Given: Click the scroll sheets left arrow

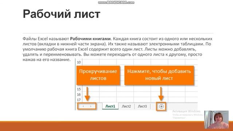Looking at the screenshot, I should [x=83, y=106].
